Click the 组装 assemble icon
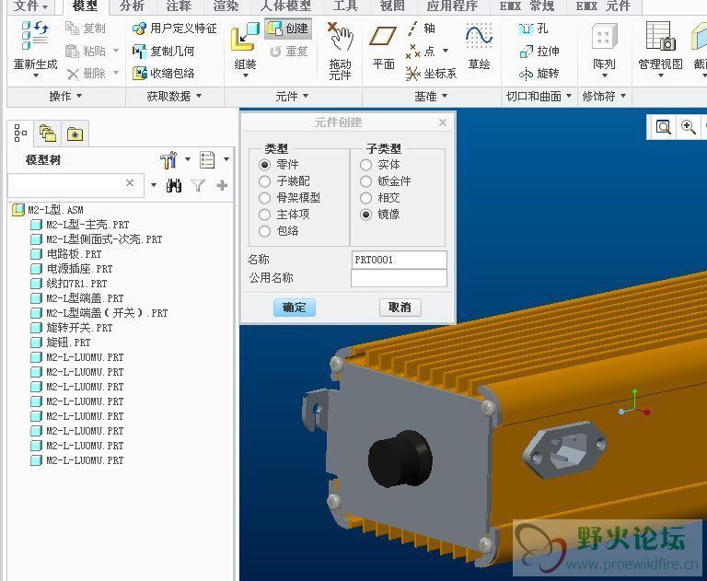Screen dimensions: 707x581 245,37
